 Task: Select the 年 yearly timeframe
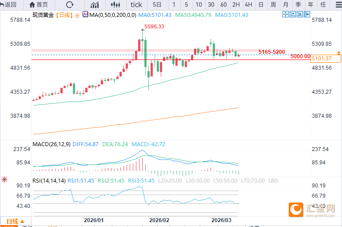(310, 4)
